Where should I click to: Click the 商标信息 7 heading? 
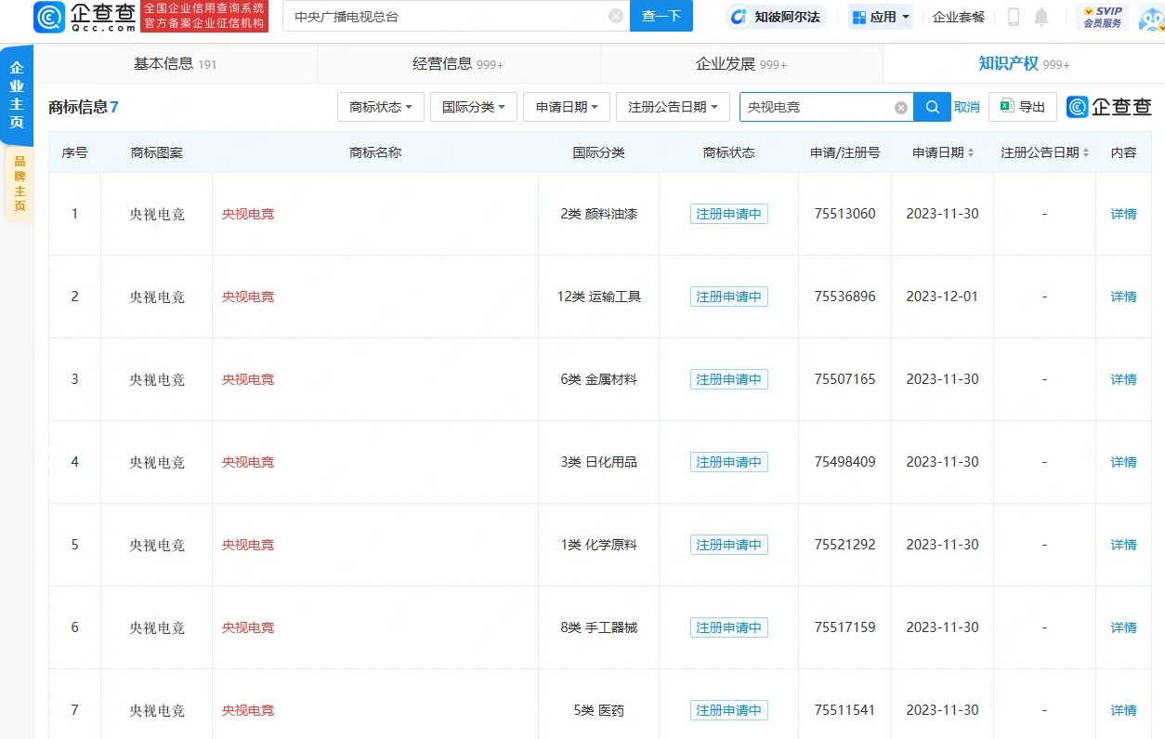pyautogui.click(x=84, y=107)
